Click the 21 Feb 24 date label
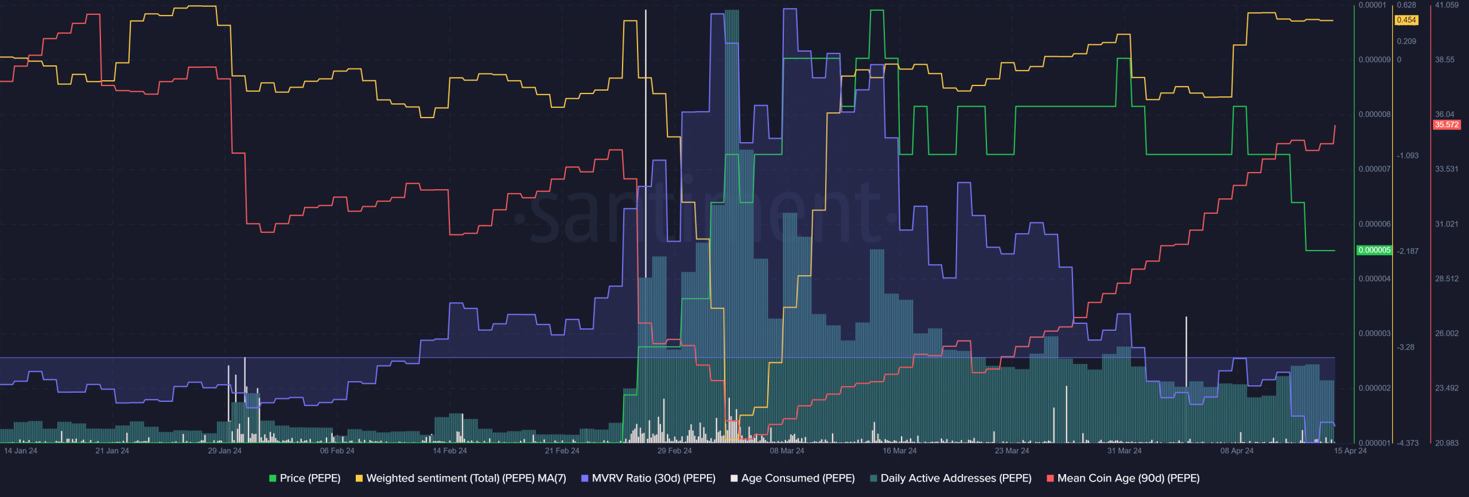 (x=562, y=451)
